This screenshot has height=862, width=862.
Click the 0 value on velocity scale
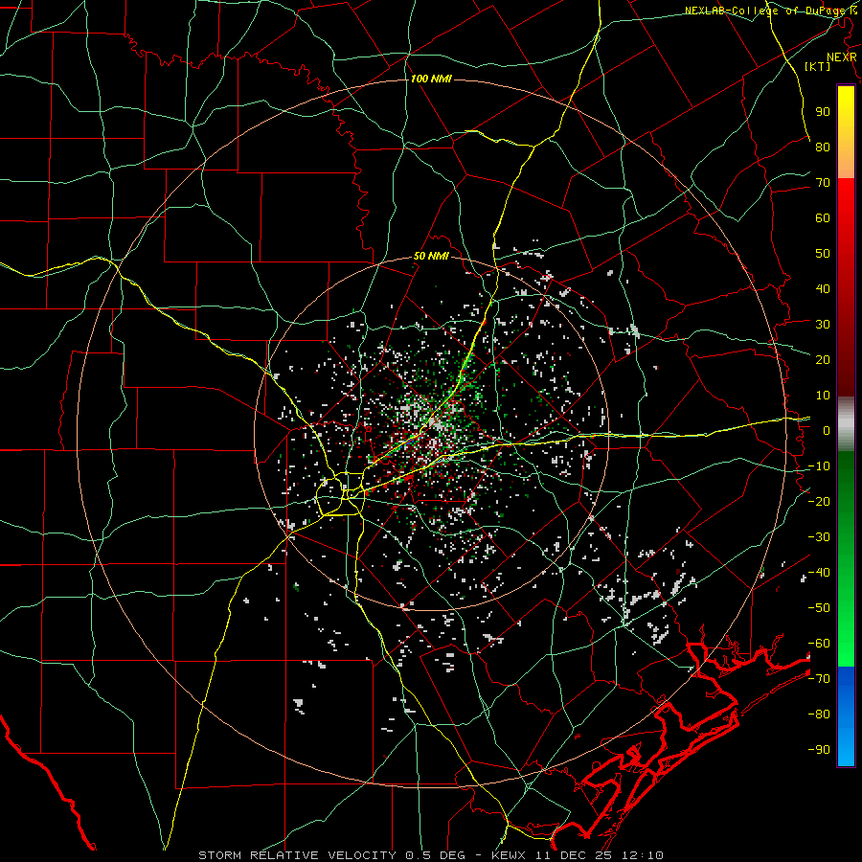pyautogui.click(x=827, y=431)
